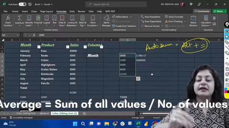Open the View tab
The height and width of the screenshot is (128, 229).
[x=91, y=11]
